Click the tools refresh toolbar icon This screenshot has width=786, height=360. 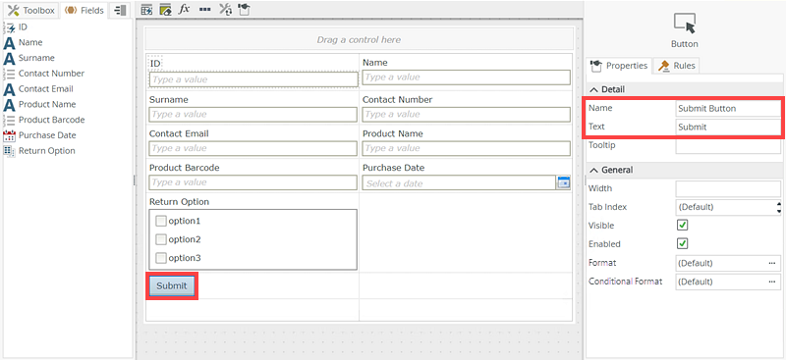pos(226,9)
